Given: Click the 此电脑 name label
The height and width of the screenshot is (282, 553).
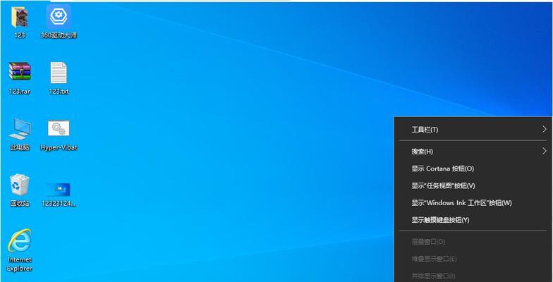Looking at the screenshot, I should pyautogui.click(x=20, y=147).
